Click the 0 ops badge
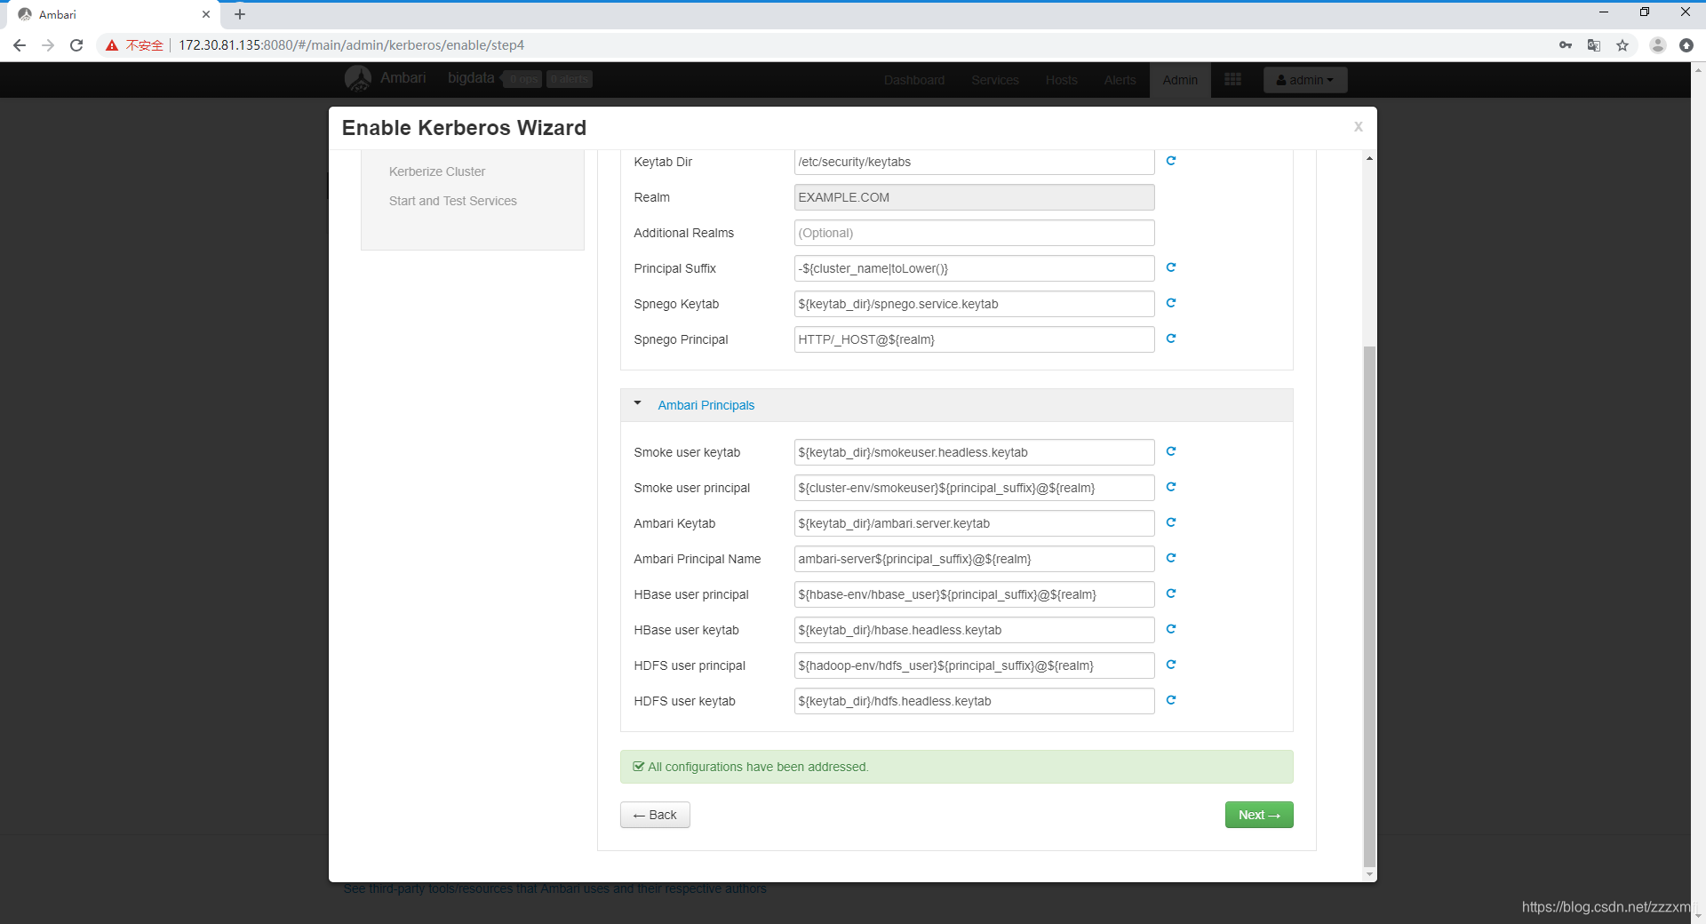 524,79
